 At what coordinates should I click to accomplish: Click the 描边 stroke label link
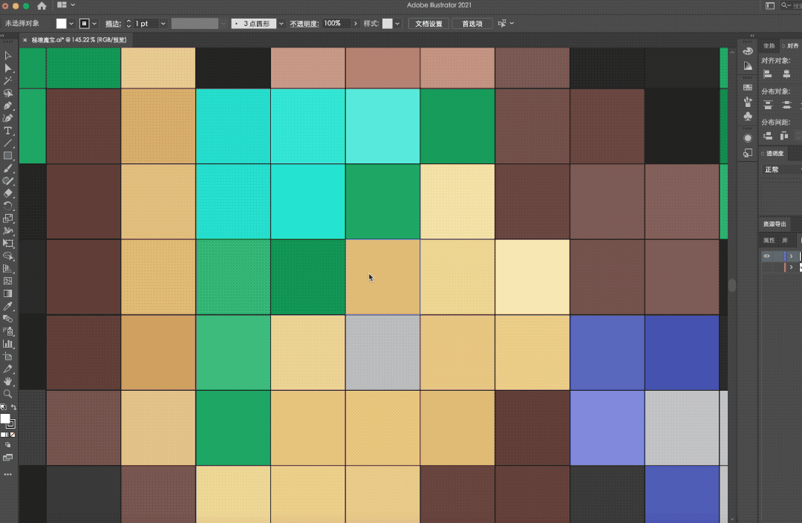tap(114, 24)
